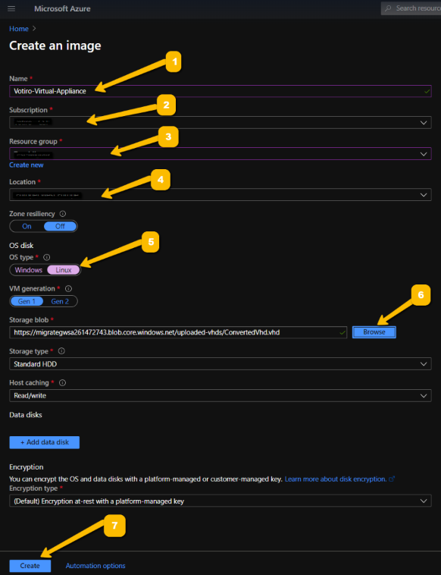441x575 pixels.
Task: Open the Resource group dropdown
Action: 220,154
